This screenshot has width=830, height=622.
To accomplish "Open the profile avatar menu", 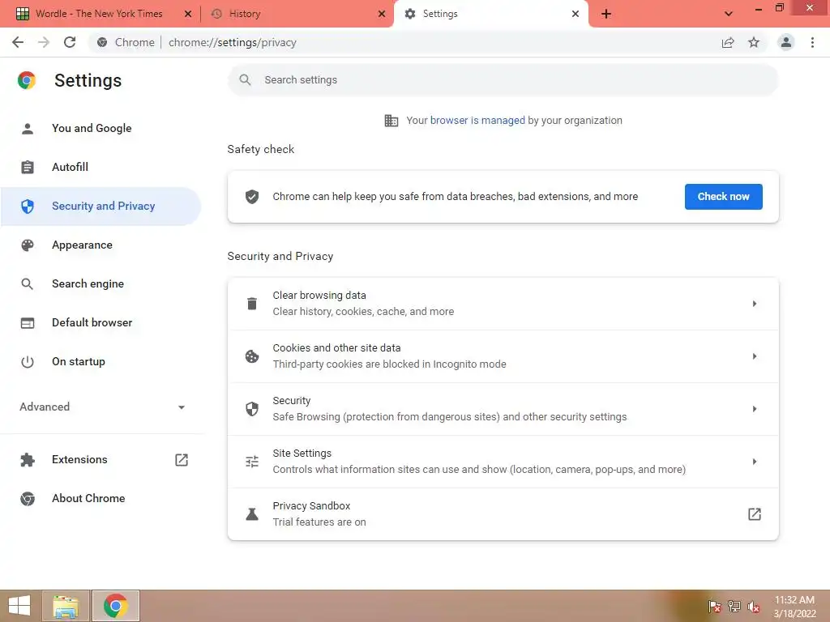I will click(x=786, y=42).
